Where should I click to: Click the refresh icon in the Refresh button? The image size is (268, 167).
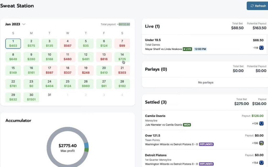[x=252, y=6]
